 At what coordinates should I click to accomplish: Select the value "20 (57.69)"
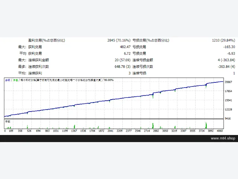(x=122, y=60)
